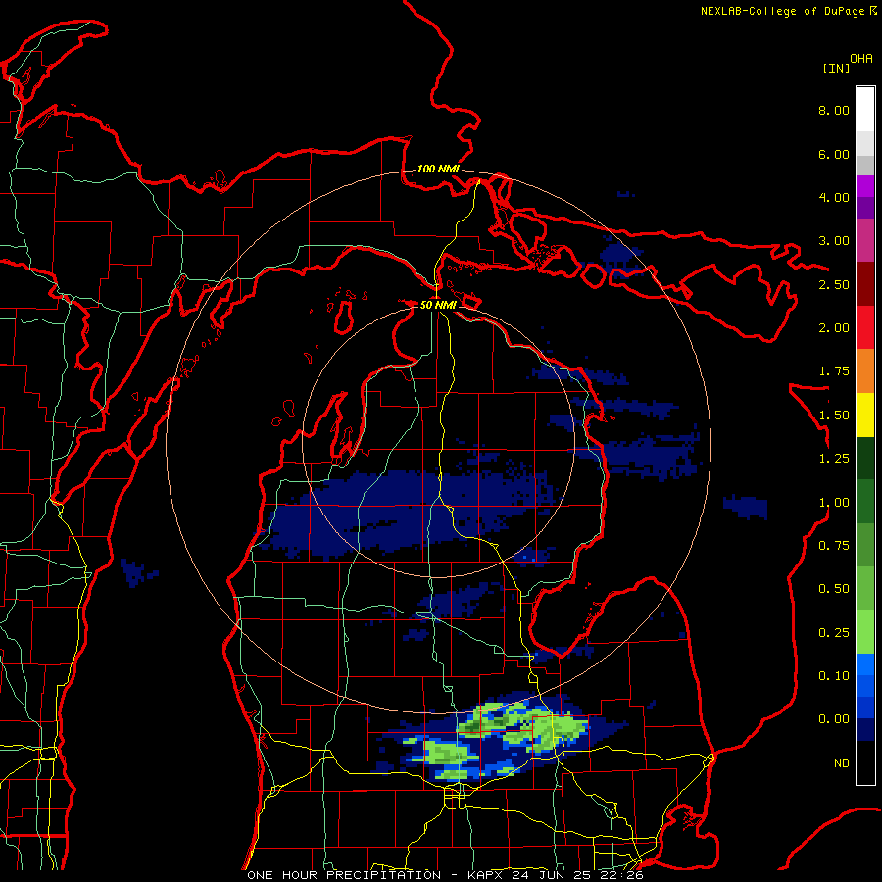Click the 0.00 legend value

tap(834, 719)
